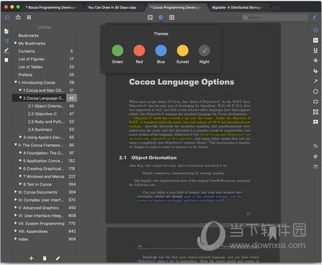Click the Search field

pyautogui.click(x=275, y=18)
